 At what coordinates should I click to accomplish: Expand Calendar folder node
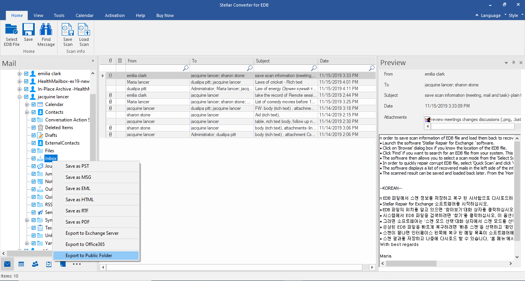click(27, 104)
